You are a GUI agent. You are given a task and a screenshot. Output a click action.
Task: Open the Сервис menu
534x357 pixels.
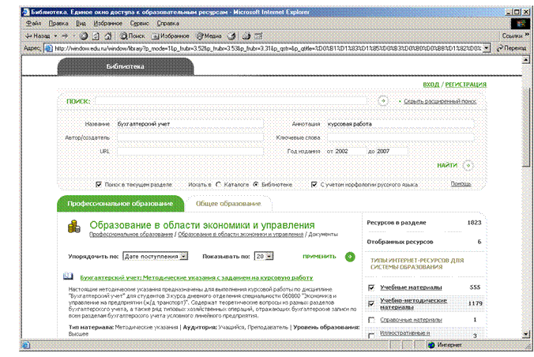pyautogui.click(x=139, y=23)
